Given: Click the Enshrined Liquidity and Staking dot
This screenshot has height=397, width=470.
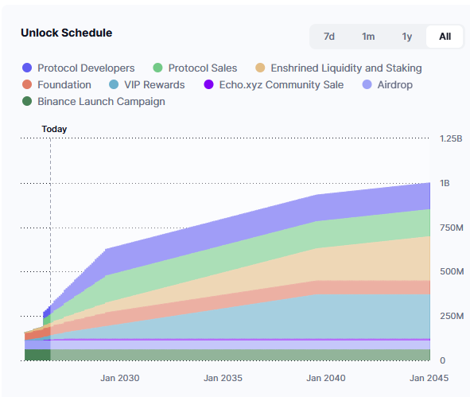Looking at the screenshot, I should 260,68.
